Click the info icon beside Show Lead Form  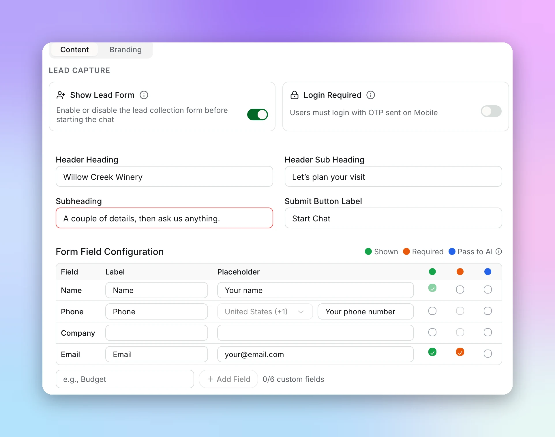(x=144, y=95)
